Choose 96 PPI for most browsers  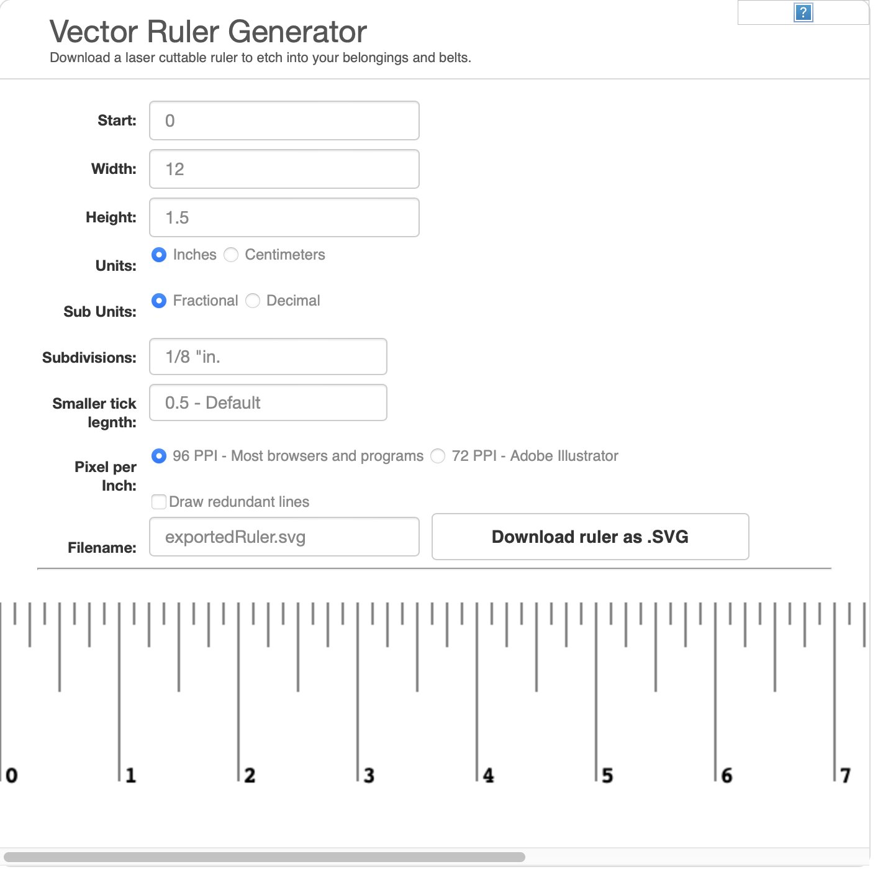coord(159,455)
